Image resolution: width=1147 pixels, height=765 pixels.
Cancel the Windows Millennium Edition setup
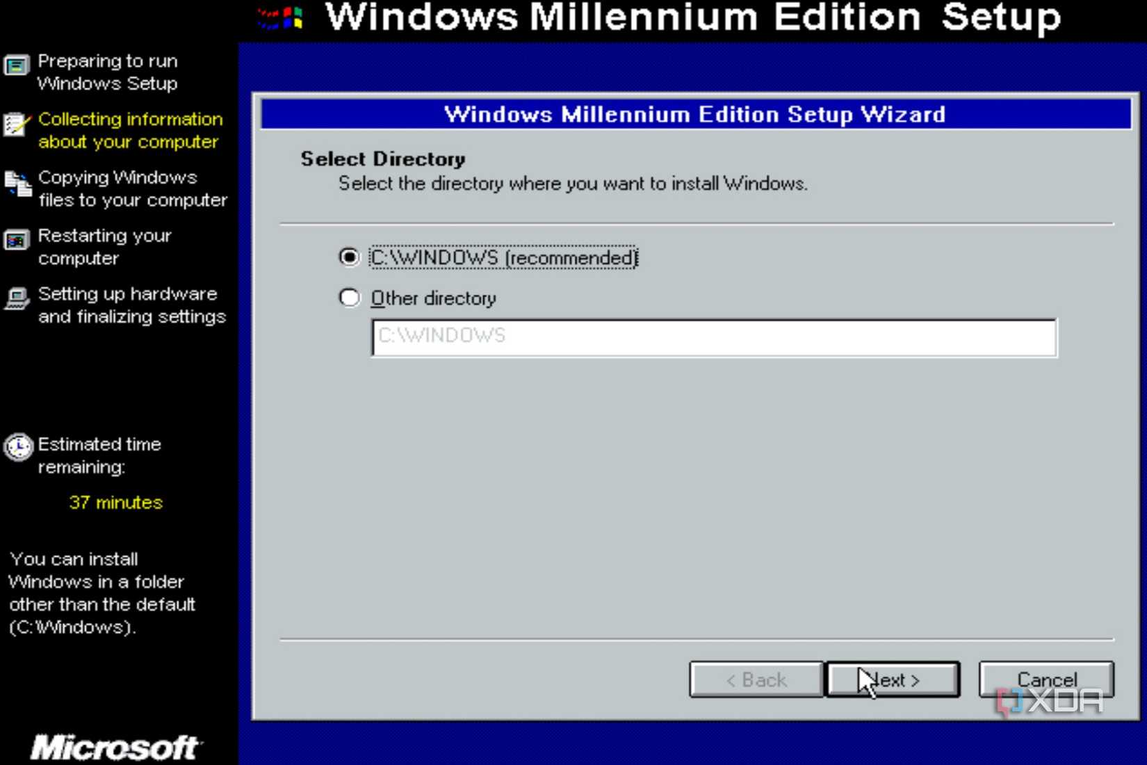[1046, 679]
